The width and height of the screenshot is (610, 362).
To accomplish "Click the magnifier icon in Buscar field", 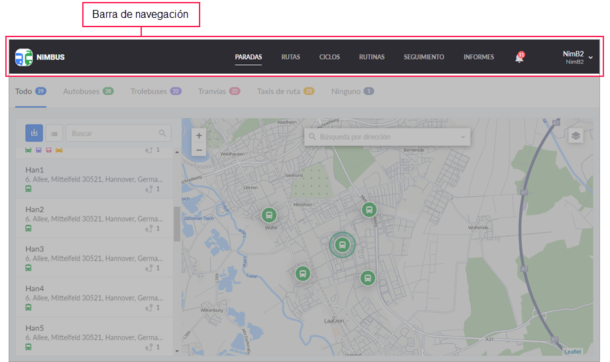I will click(x=162, y=133).
